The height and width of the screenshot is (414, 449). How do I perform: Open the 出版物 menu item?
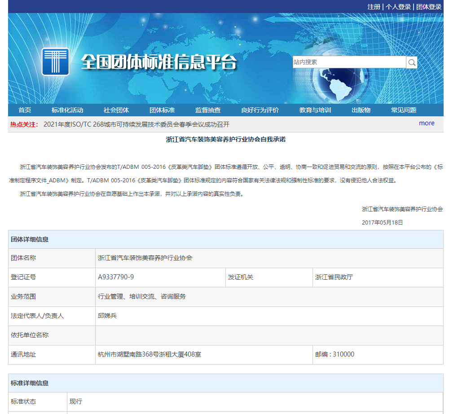[362, 110]
